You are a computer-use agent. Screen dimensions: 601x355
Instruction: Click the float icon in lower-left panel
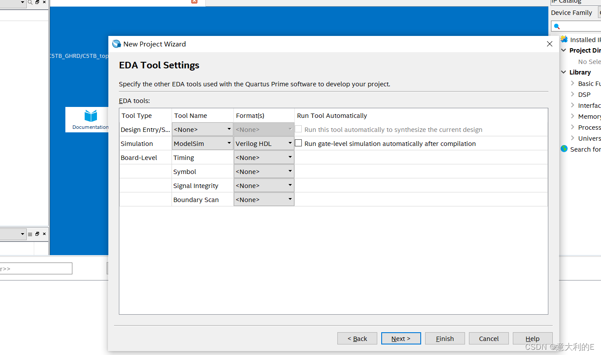37,234
